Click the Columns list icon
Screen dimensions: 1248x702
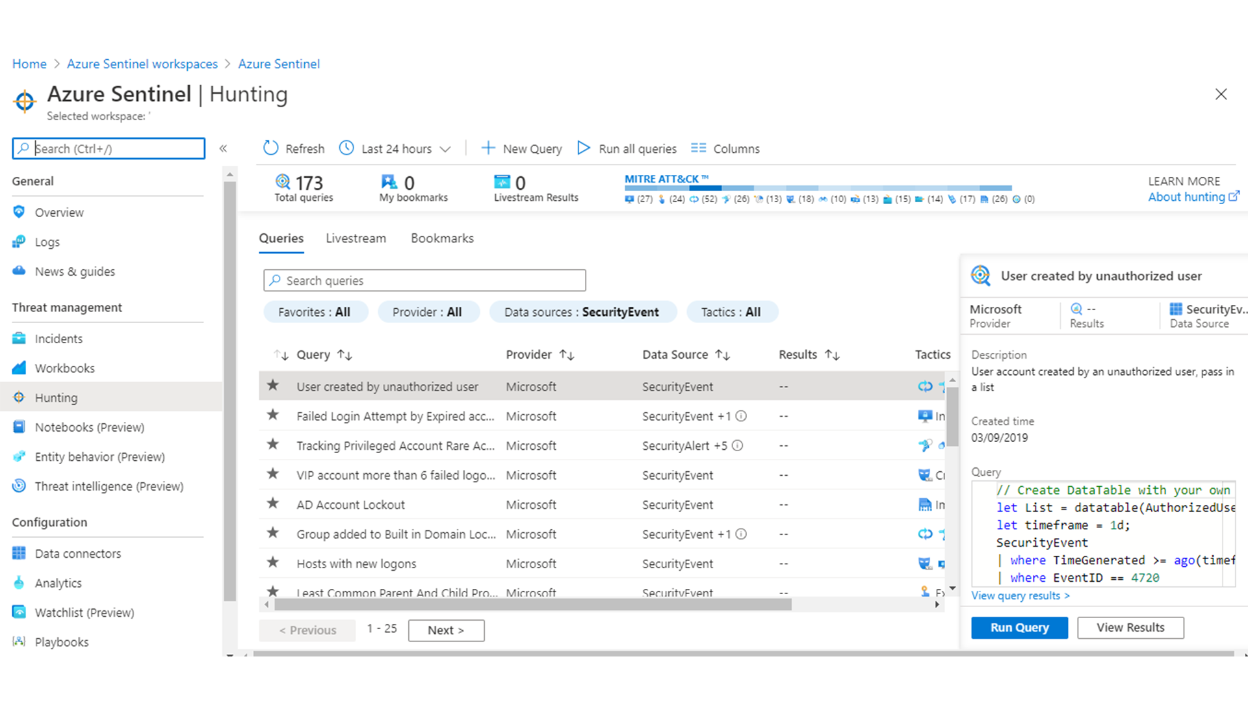click(698, 148)
